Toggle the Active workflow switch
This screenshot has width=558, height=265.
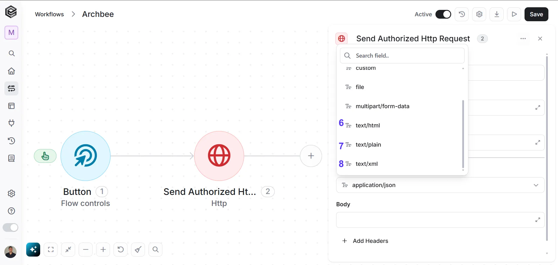443,14
